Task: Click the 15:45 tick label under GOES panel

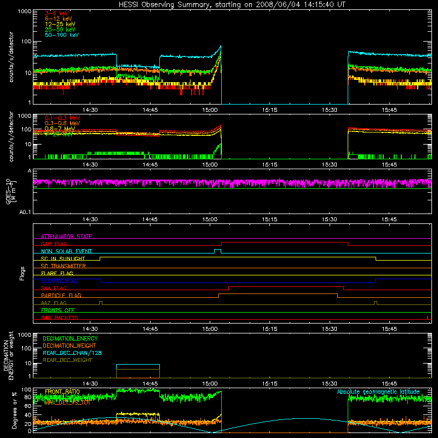Action: [x=389, y=220]
